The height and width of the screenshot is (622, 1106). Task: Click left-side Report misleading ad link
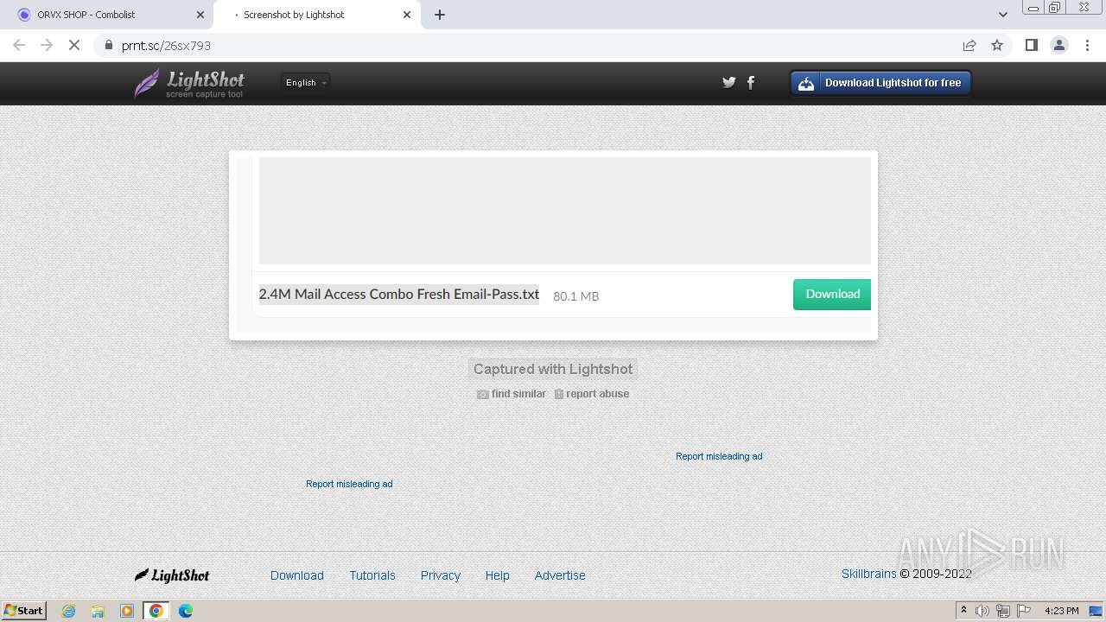pos(349,484)
